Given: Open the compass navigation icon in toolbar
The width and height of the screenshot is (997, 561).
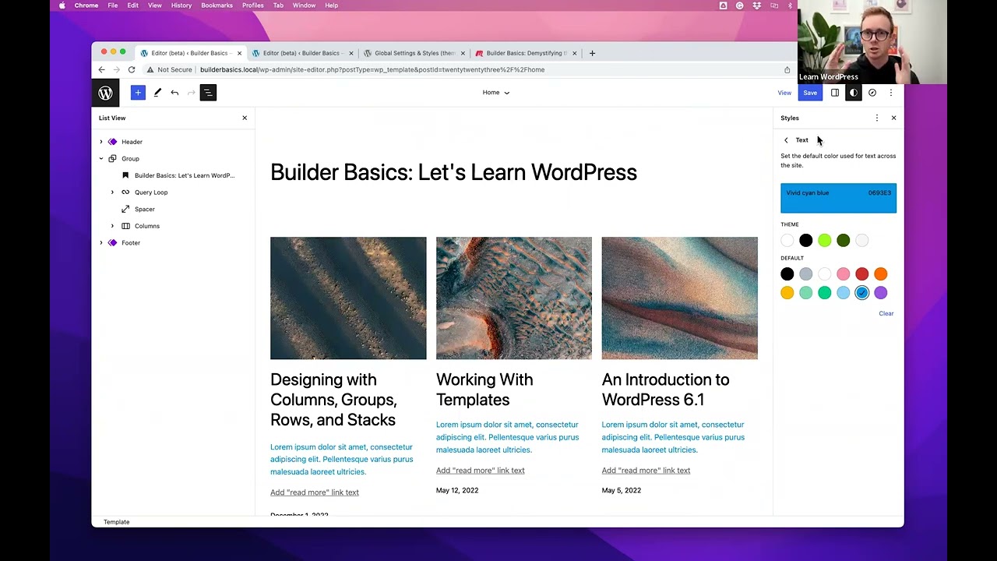Looking at the screenshot, I should coord(872,93).
